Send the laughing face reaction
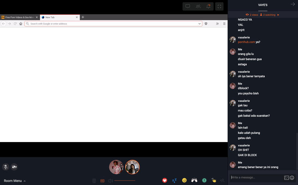 (184, 180)
